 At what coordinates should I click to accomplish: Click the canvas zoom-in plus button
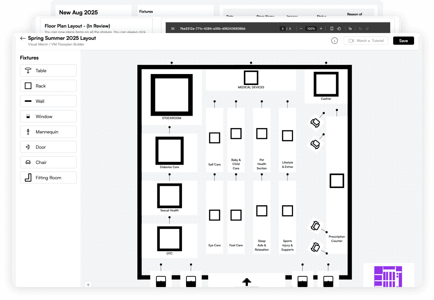pyautogui.click(x=88, y=285)
